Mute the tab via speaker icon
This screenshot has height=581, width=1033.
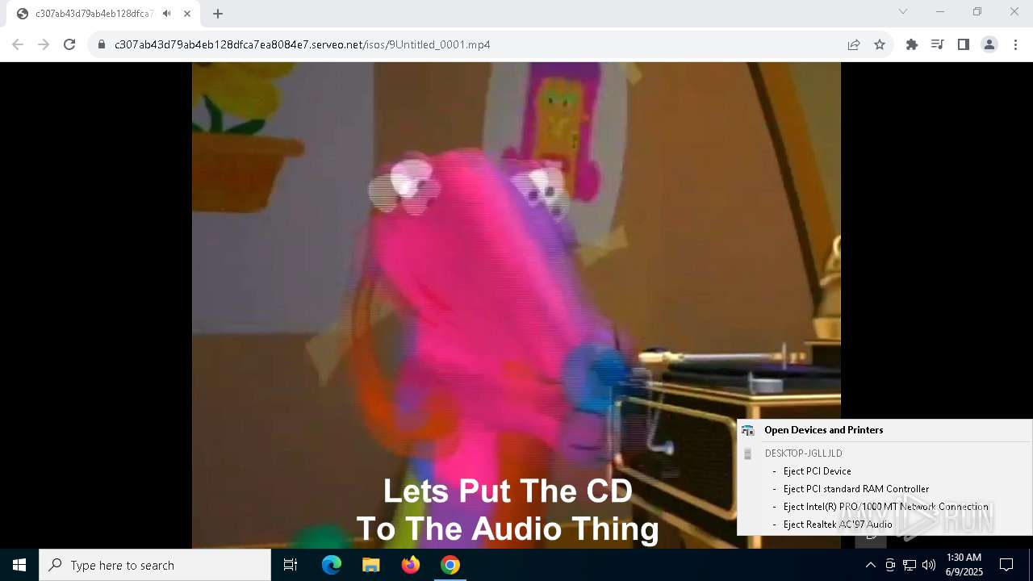166,14
